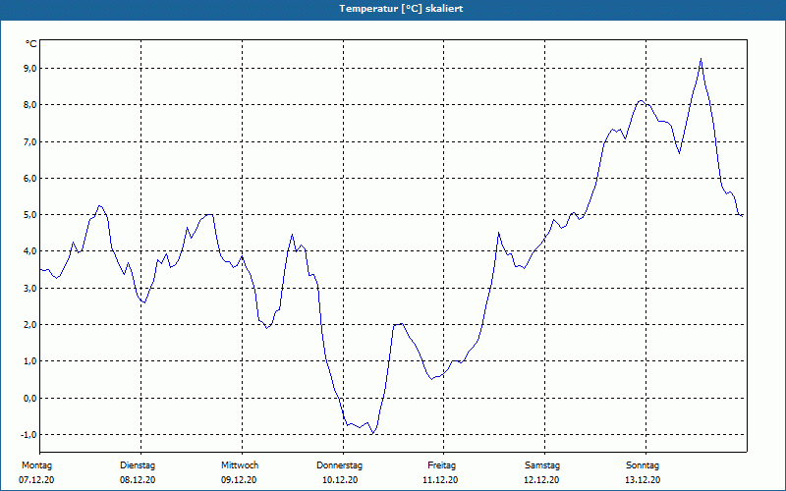Click the chart title "Temperatur [°C] skaliert"

(401, 9)
